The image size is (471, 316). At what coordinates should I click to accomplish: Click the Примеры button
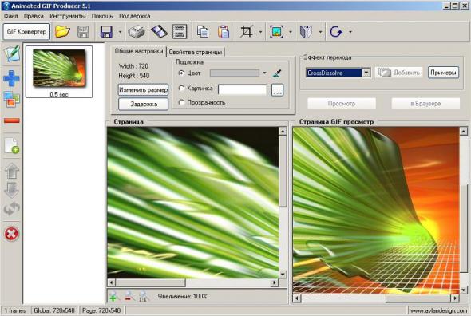tap(443, 73)
